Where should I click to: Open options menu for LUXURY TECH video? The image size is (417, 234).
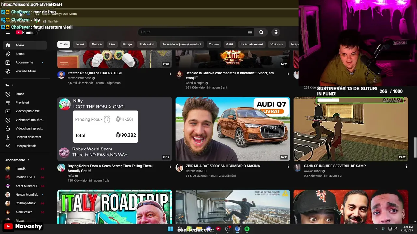(x=170, y=73)
